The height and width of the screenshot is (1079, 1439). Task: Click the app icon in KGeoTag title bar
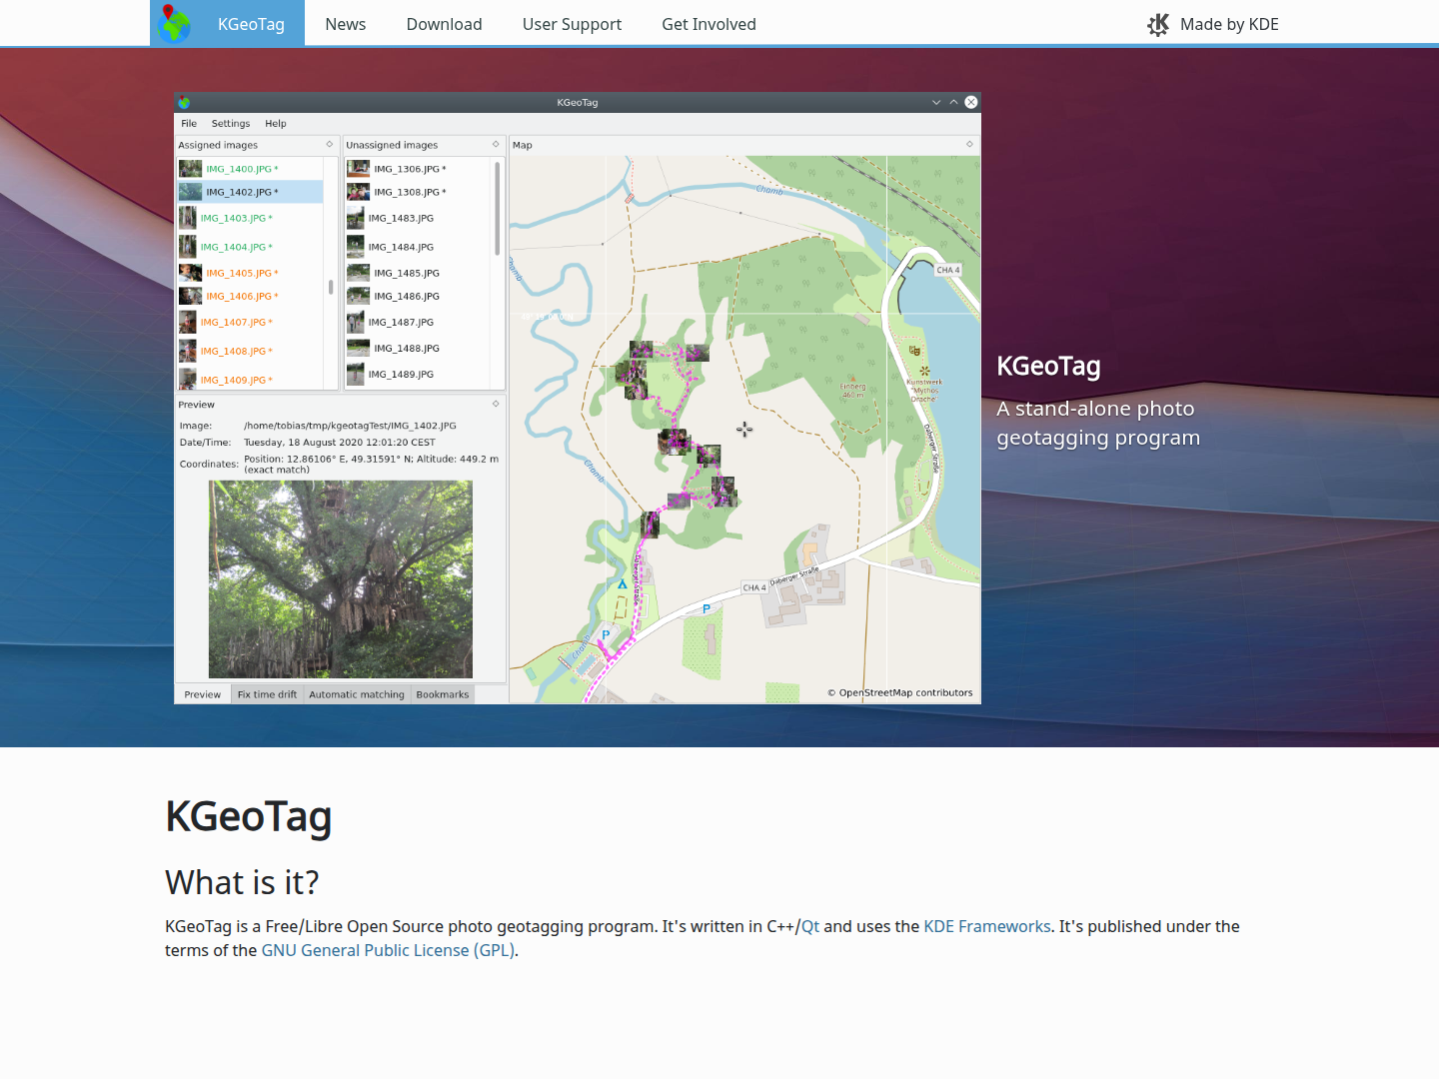click(x=184, y=102)
